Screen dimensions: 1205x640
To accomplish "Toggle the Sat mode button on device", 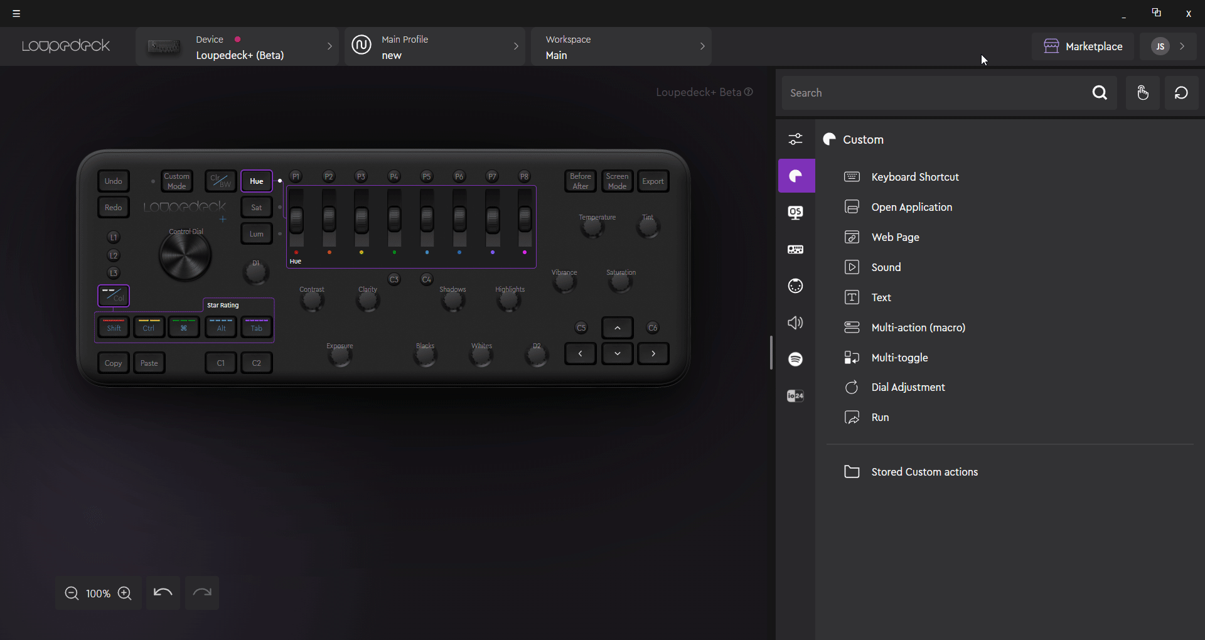I will point(257,208).
